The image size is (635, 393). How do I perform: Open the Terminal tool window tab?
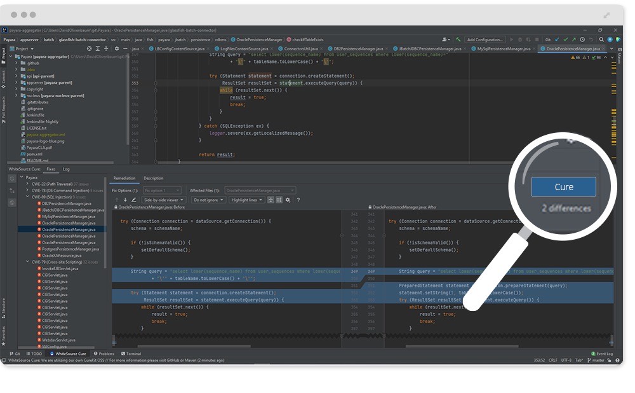(131, 354)
